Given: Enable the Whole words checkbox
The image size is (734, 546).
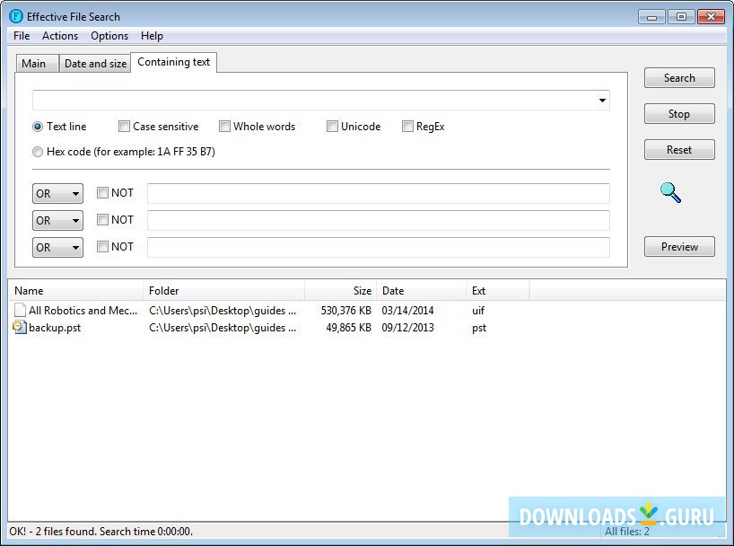Looking at the screenshot, I should pos(224,126).
